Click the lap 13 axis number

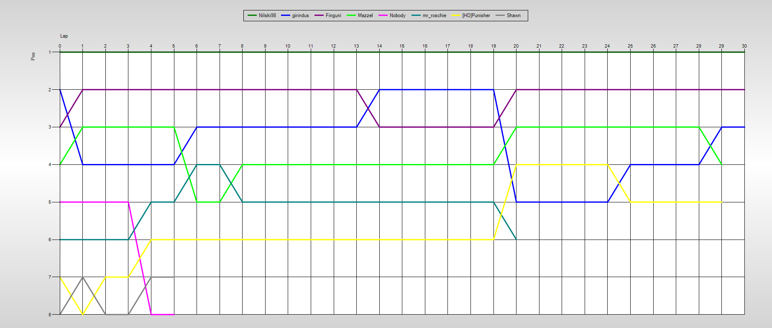coord(356,46)
